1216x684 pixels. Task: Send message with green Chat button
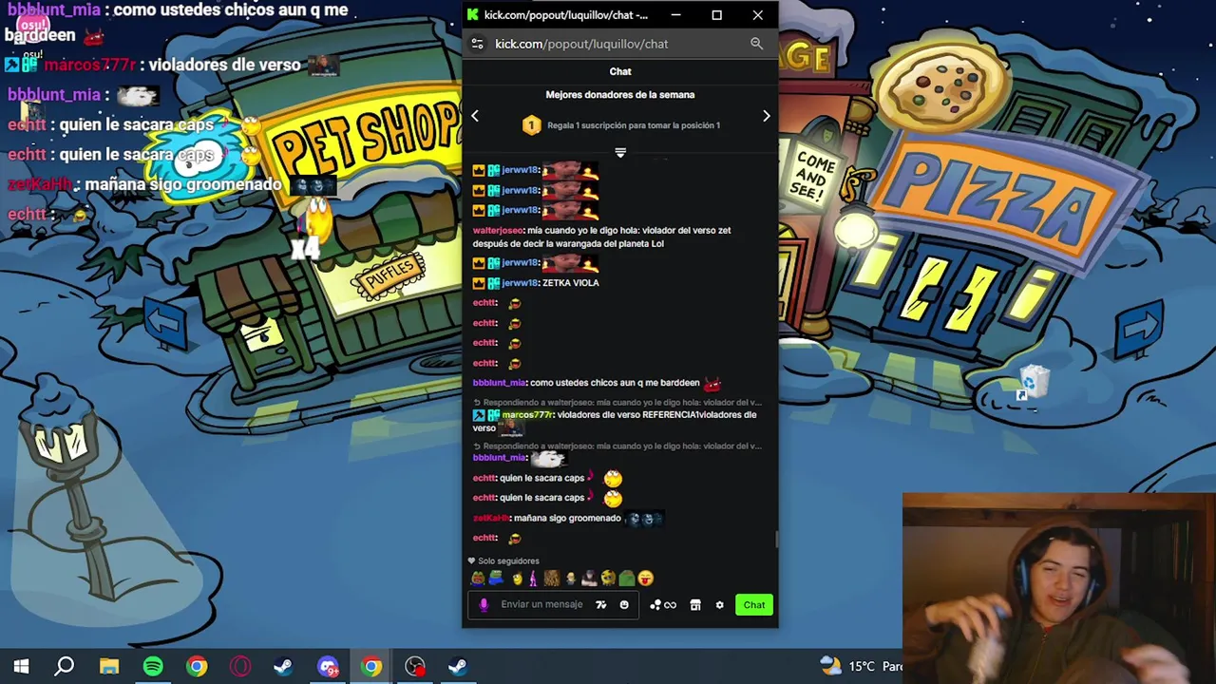pos(754,604)
